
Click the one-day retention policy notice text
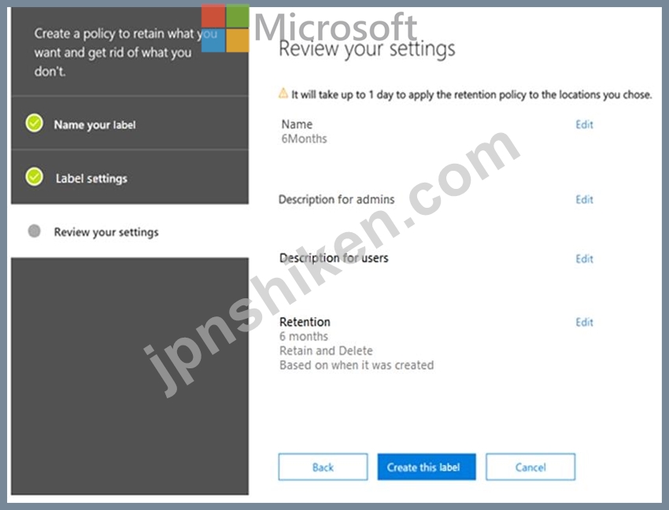(x=471, y=94)
